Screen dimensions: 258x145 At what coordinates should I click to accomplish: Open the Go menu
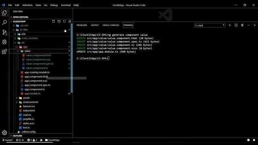pyautogui.click(x=46, y=5)
